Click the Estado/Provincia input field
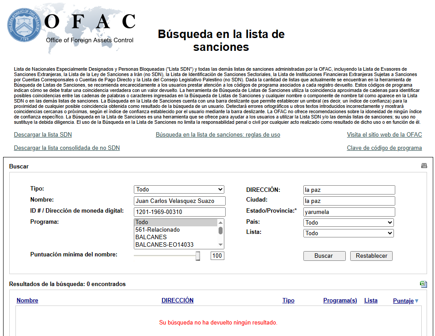Viewport: 435px width, 336px height. pyautogui.click(x=349, y=212)
